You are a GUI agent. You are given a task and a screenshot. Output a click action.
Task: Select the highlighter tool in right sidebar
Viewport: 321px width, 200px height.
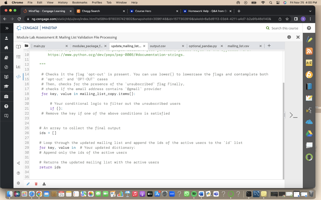(308, 39)
